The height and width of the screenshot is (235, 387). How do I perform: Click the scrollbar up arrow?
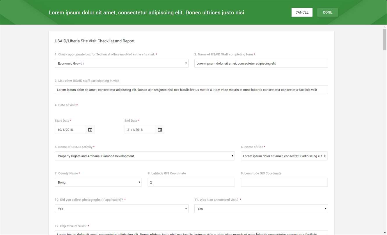click(x=384, y=27)
